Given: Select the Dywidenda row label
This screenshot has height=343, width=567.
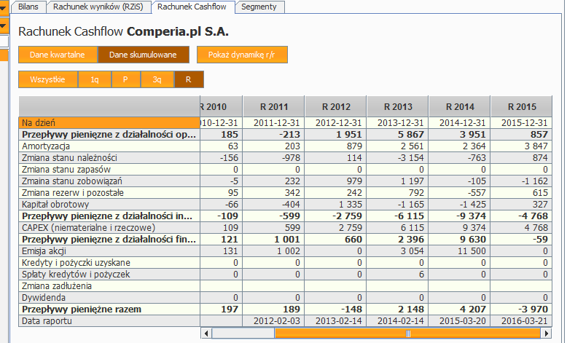Looking at the screenshot, I should tap(109, 297).
